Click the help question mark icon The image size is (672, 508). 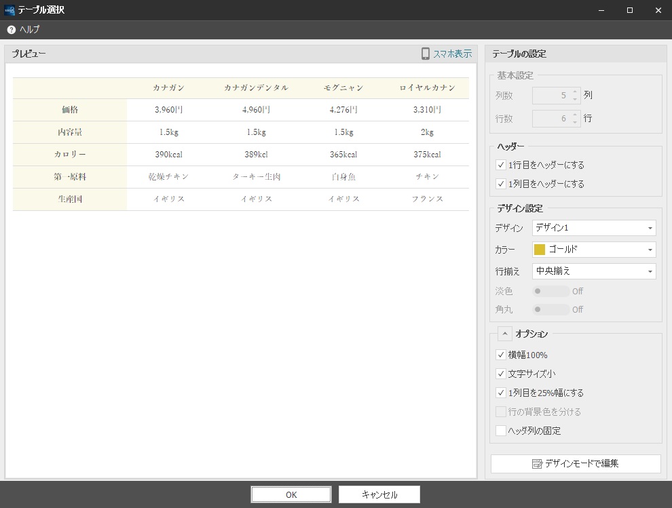pyautogui.click(x=11, y=30)
